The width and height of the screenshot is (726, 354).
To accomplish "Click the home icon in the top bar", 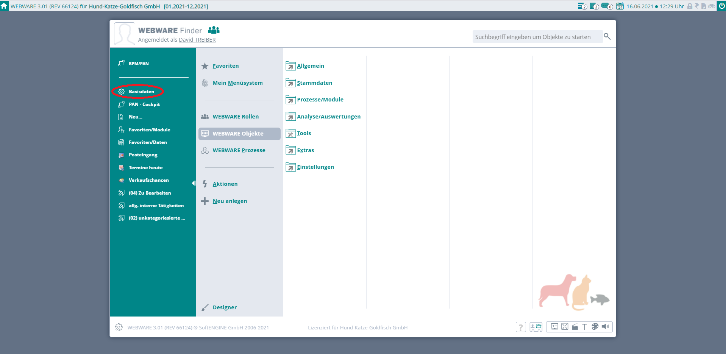I will (x=4, y=6).
